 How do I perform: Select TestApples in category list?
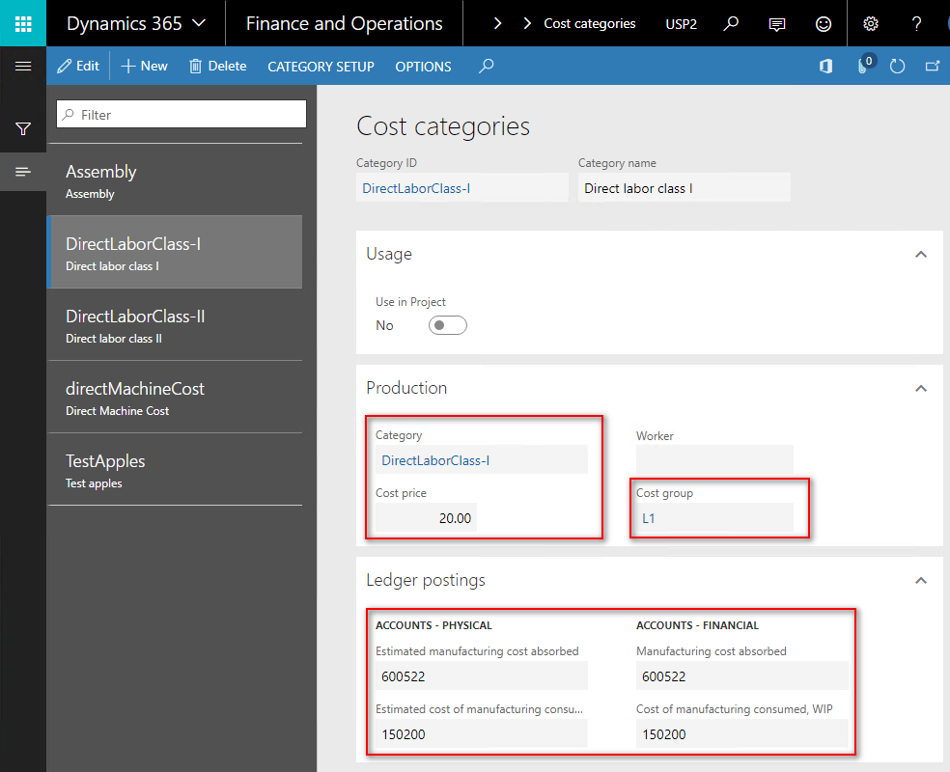(175, 470)
